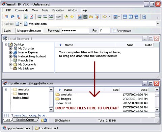
Task: Click the Help question mark icon
Action: (x=144, y=17)
